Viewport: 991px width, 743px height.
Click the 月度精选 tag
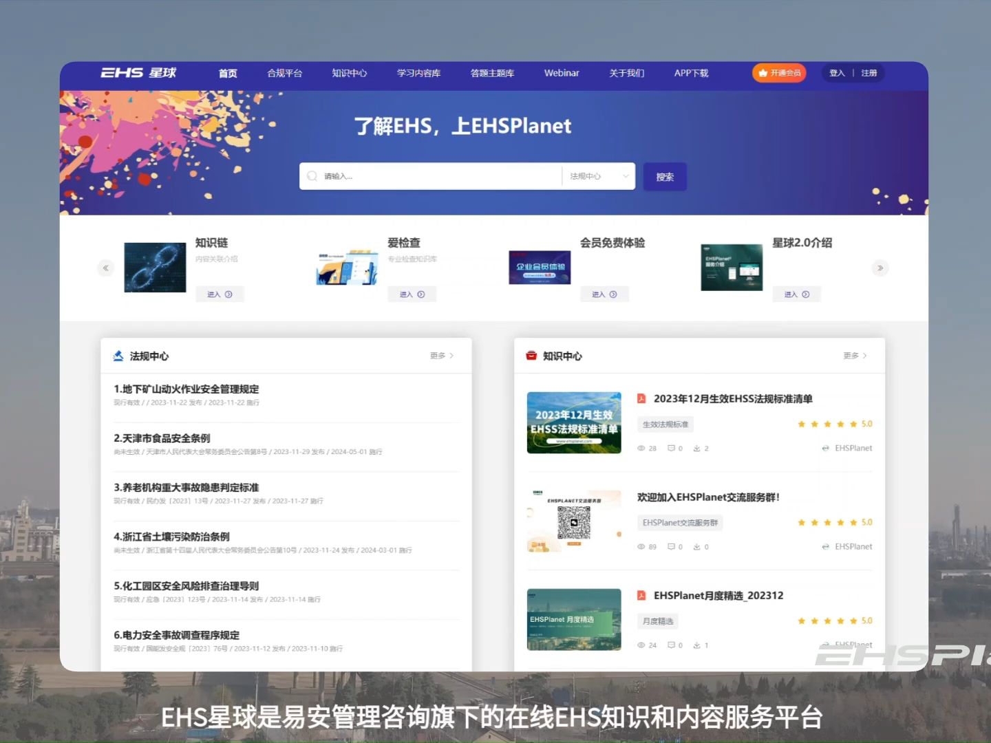pyautogui.click(x=658, y=621)
